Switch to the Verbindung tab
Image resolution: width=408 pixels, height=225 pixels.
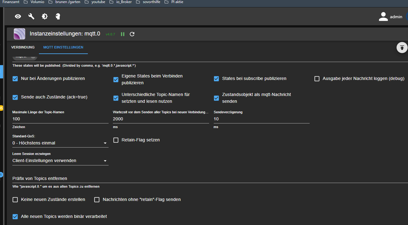23,47
